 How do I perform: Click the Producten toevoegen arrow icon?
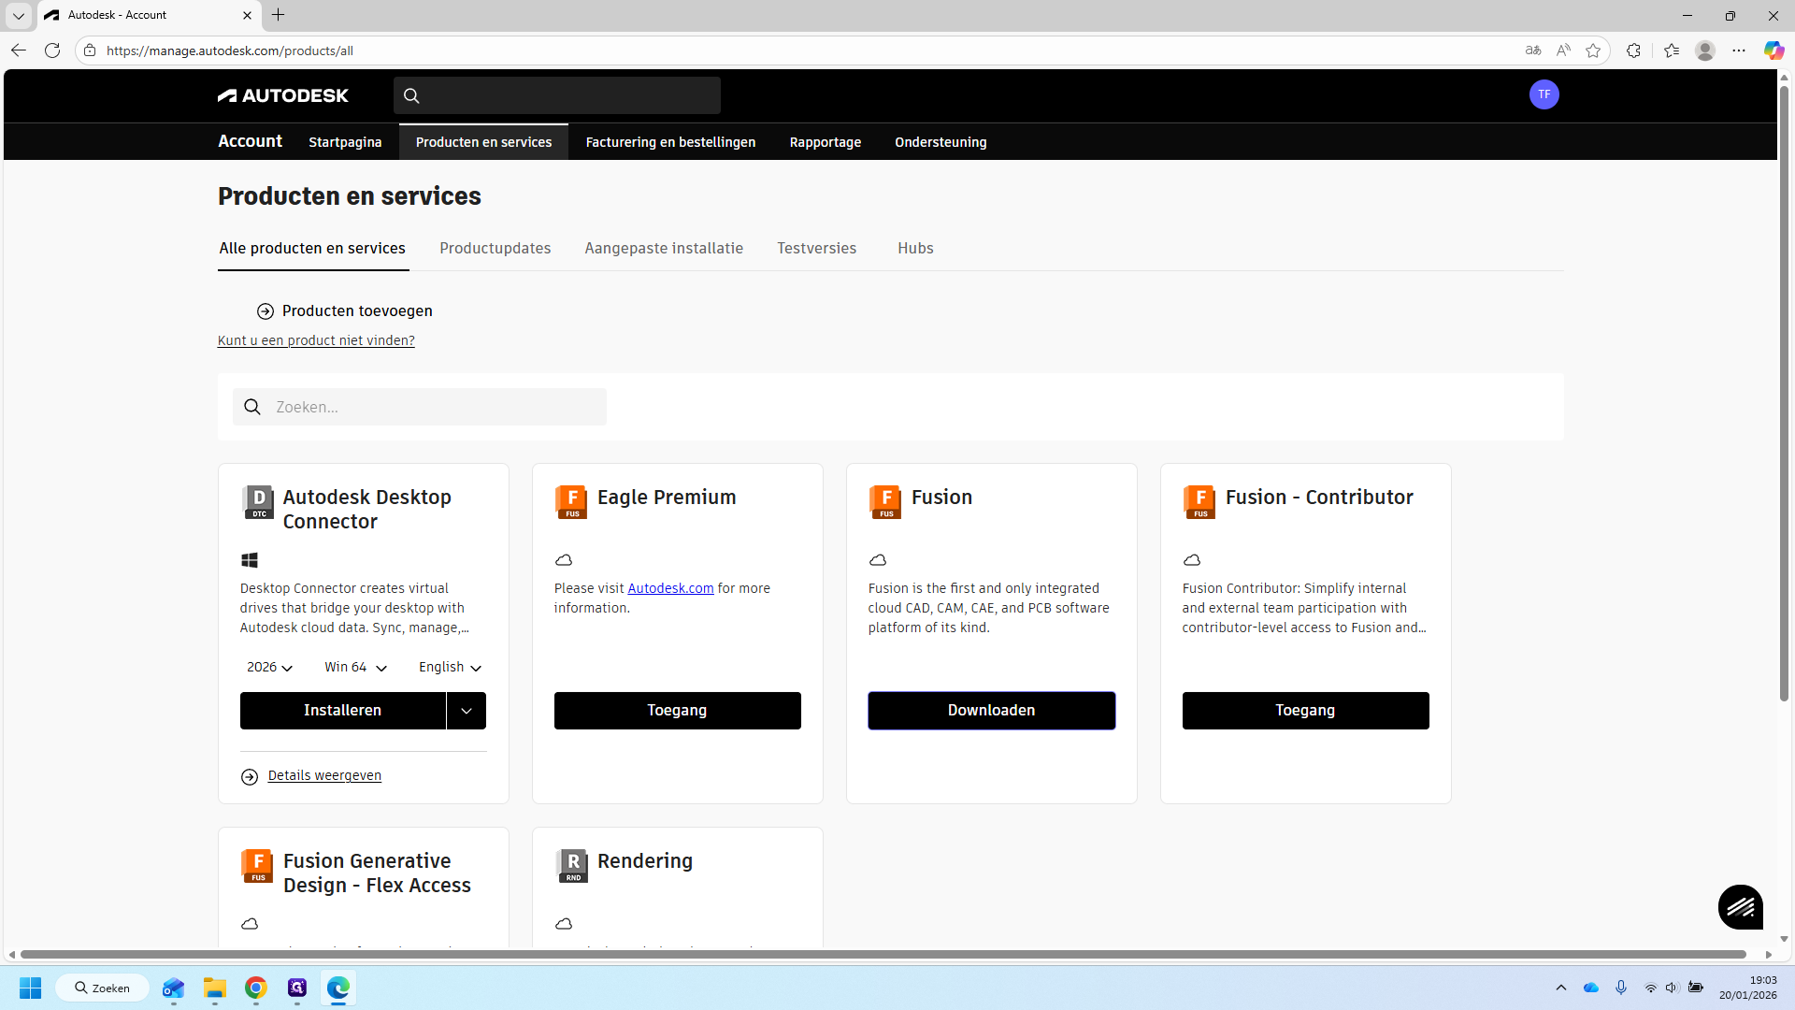click(266, 311)
